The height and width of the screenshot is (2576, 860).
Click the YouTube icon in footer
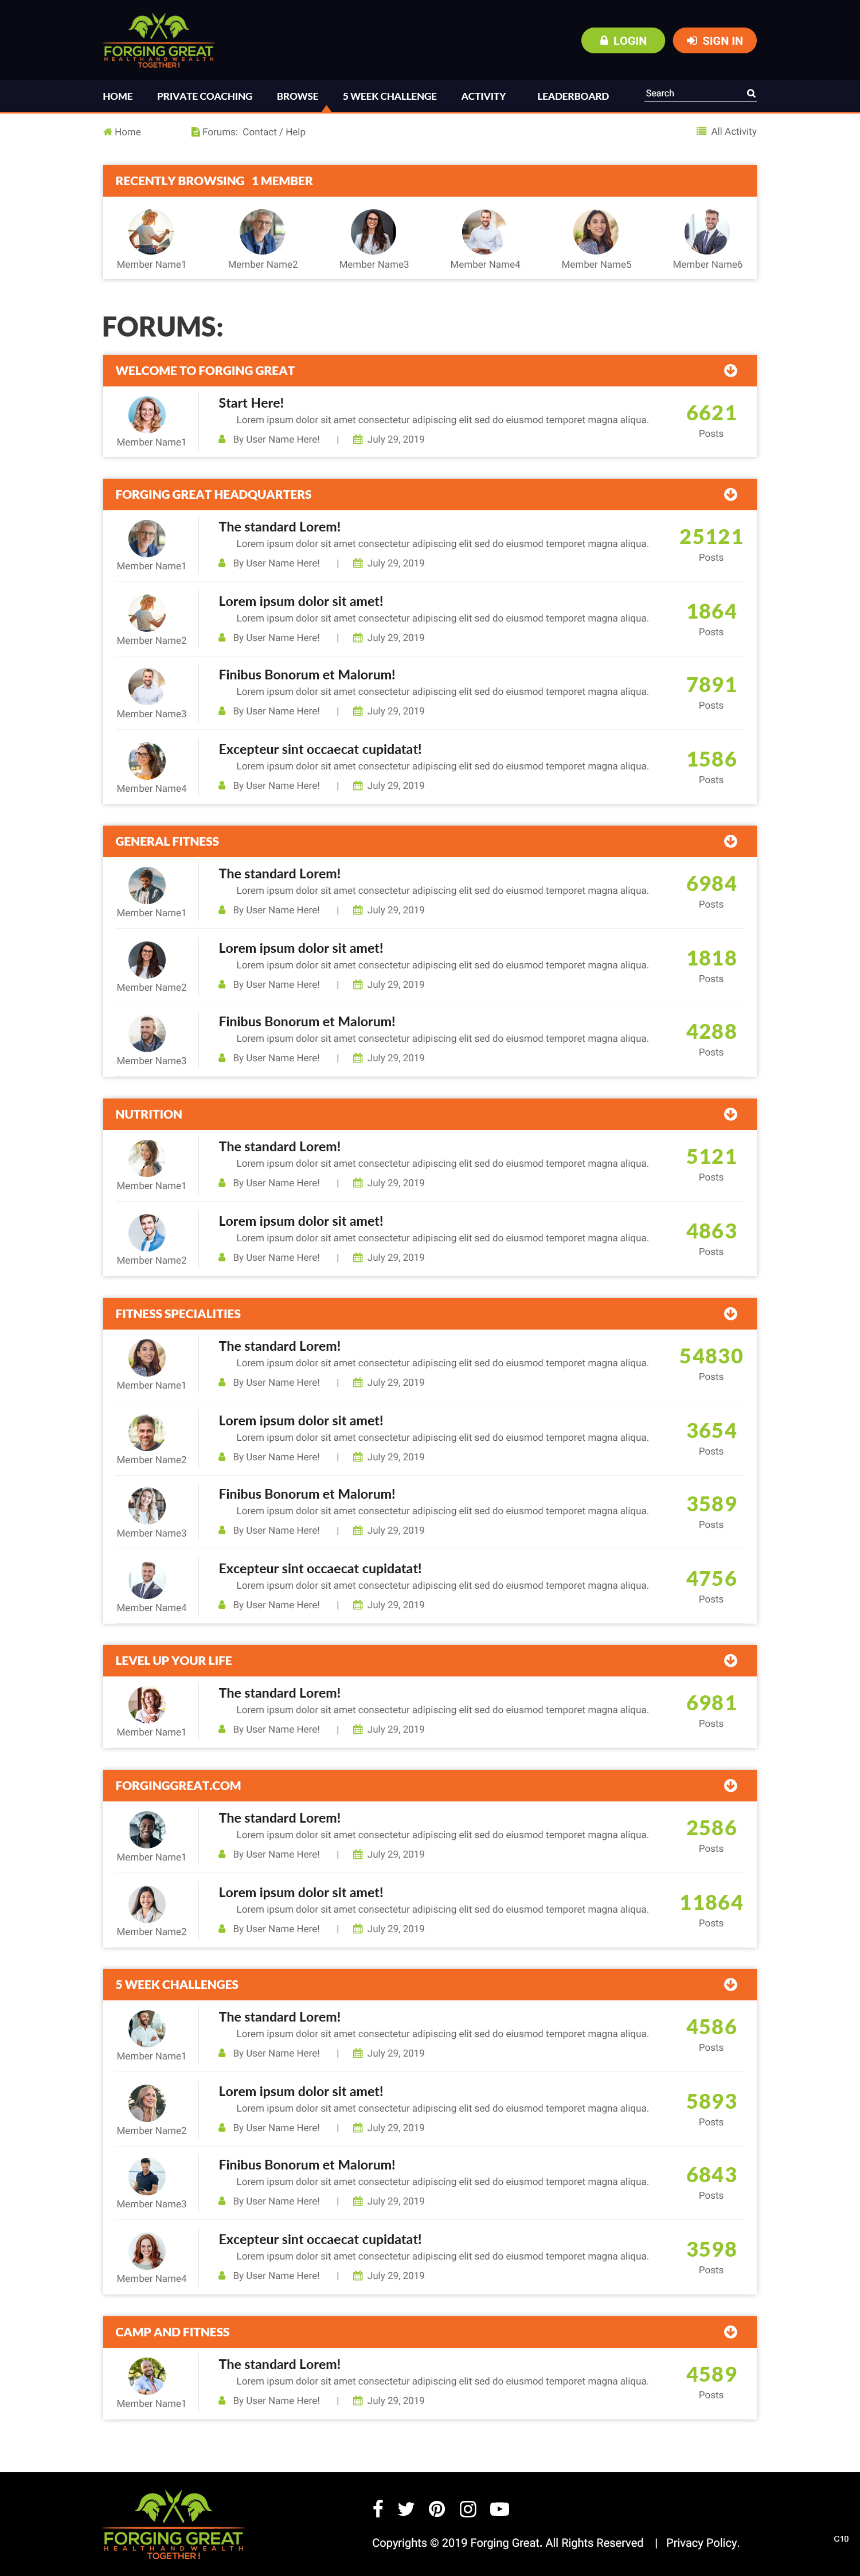click(500, 2508)
